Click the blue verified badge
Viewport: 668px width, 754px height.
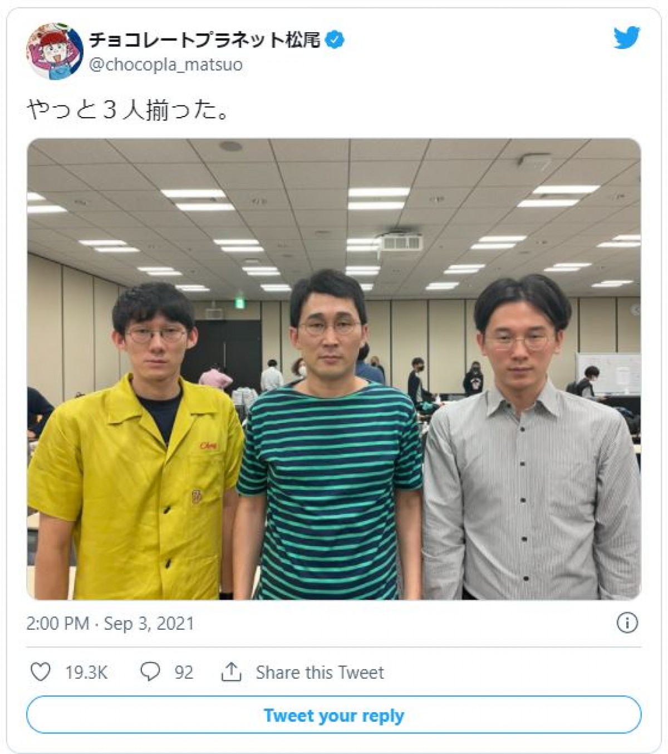point(335,40)
